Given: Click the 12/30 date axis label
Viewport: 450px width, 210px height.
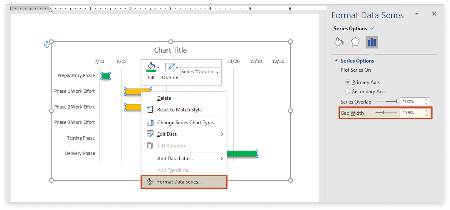Looking at the screenshot, I should tap(278, 61).
